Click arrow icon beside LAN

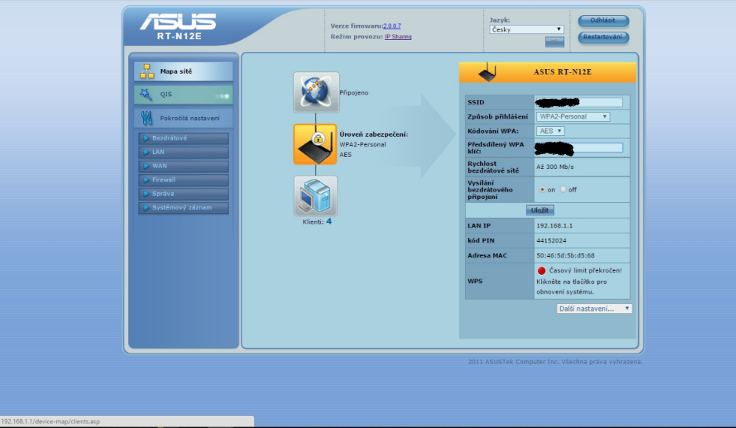[x=146, y=152]
